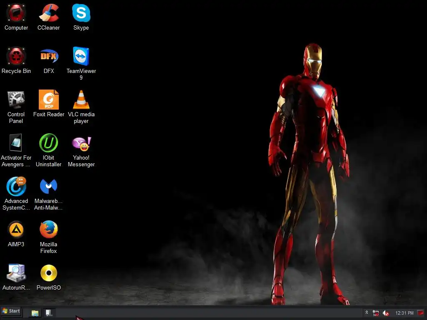
Task: Expand the hidden tray icons arrow
Action: [367, 312]
